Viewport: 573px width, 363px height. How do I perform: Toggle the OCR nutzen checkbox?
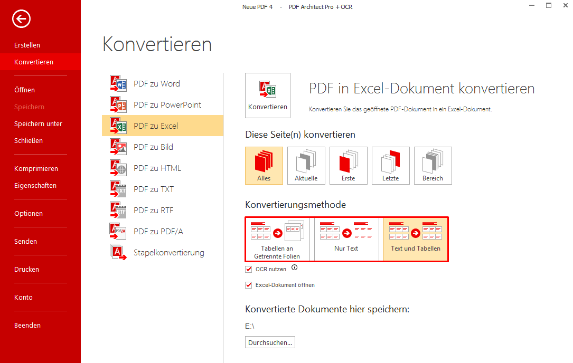[x=249, y=269]
